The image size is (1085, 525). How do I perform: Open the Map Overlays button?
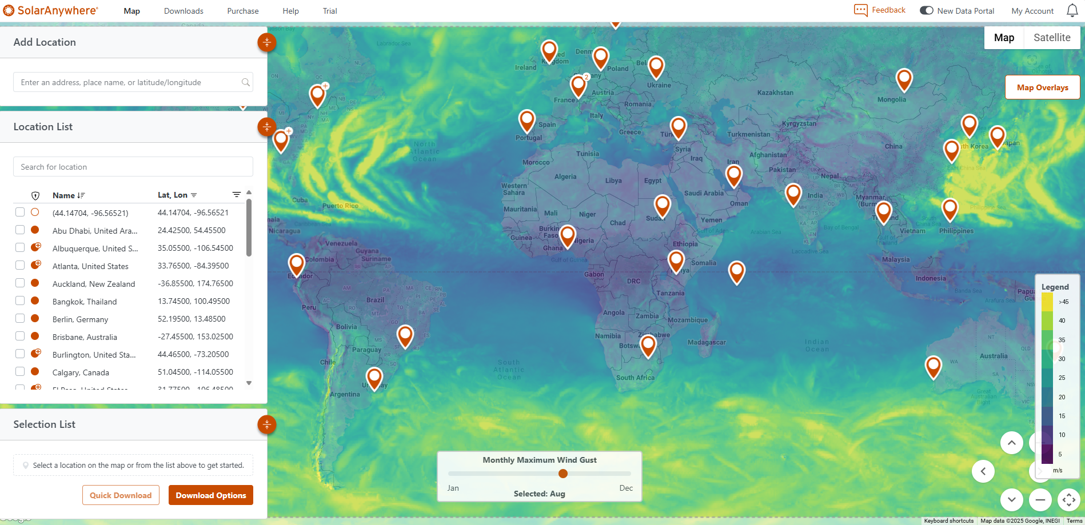point(1042,87)
